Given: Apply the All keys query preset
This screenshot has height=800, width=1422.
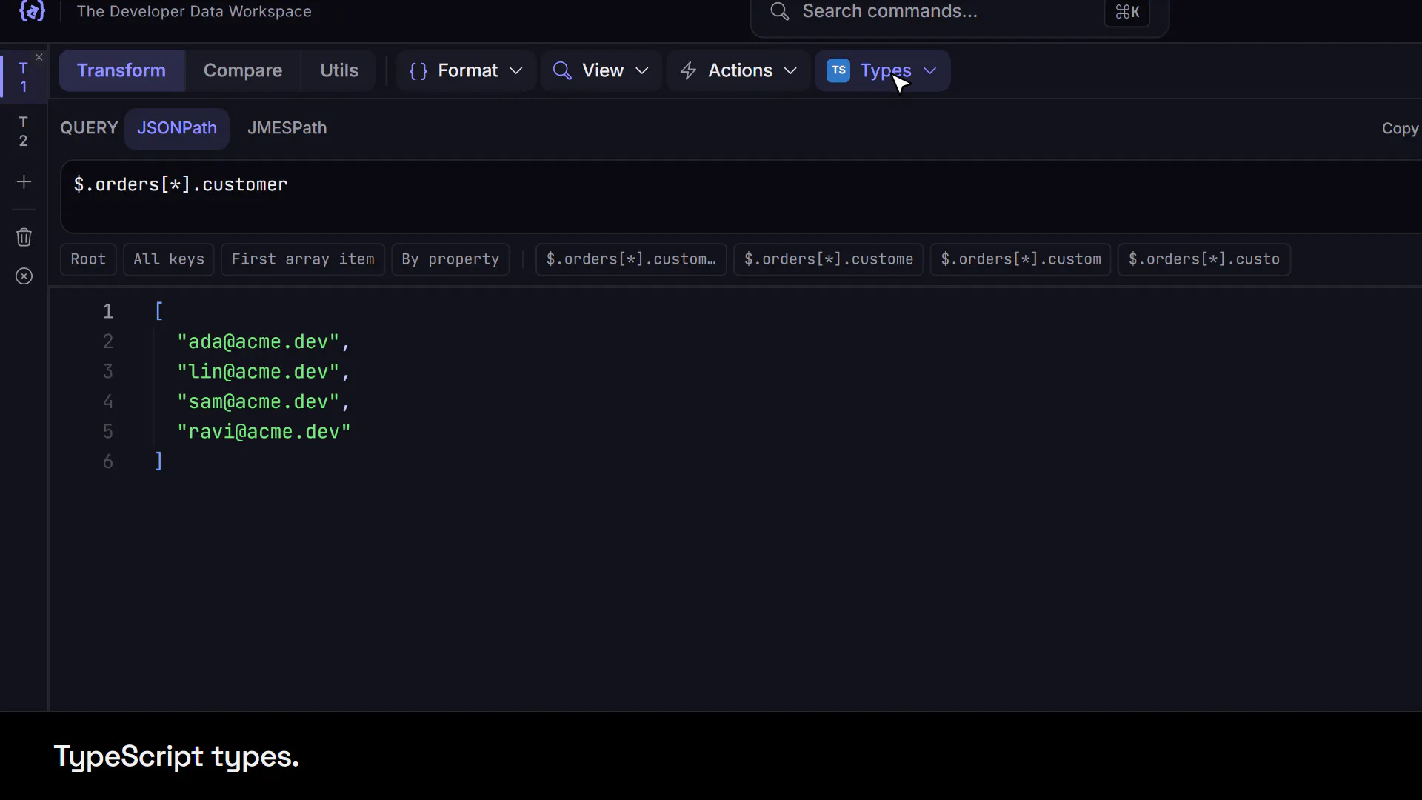Looking at the screenshot, I should [x=169, y=259].
